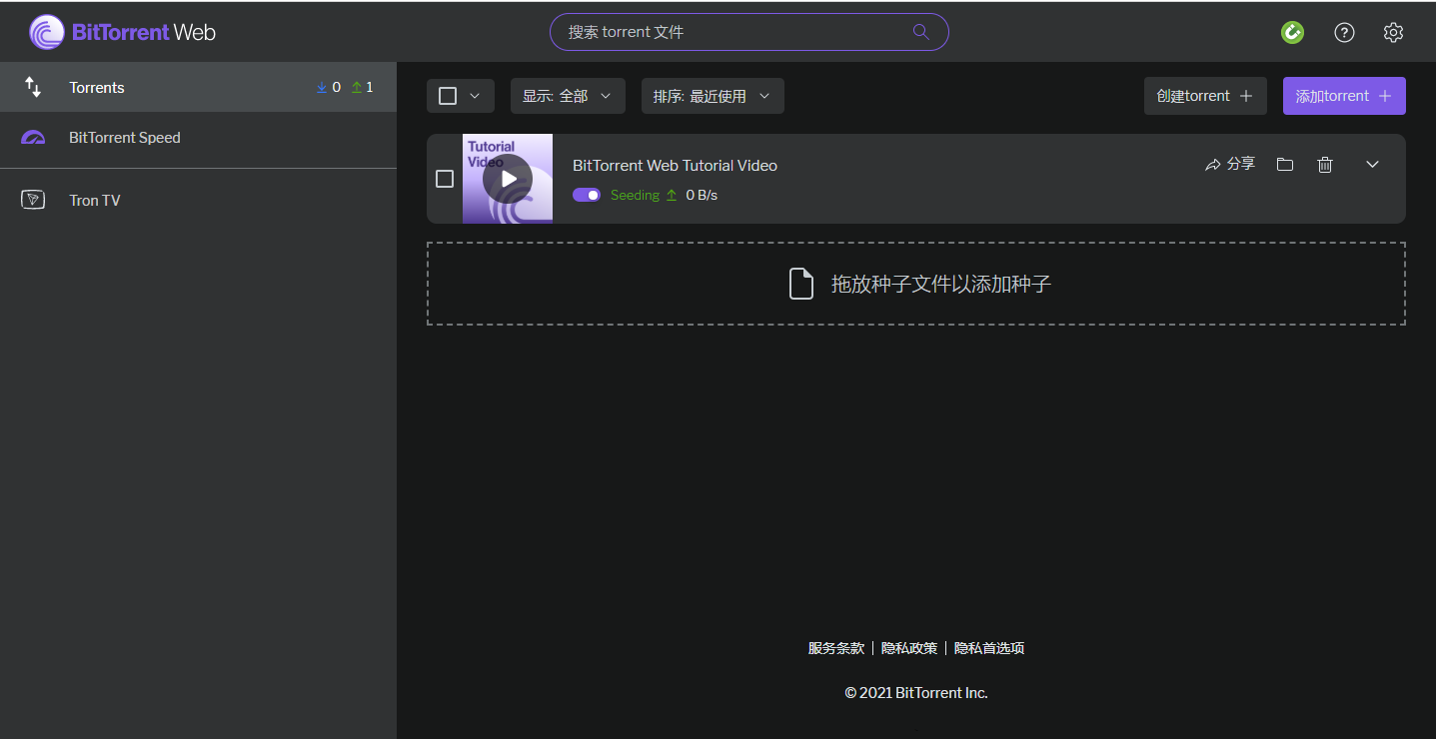Tick the select-all checkbox in toolbar

448,96
